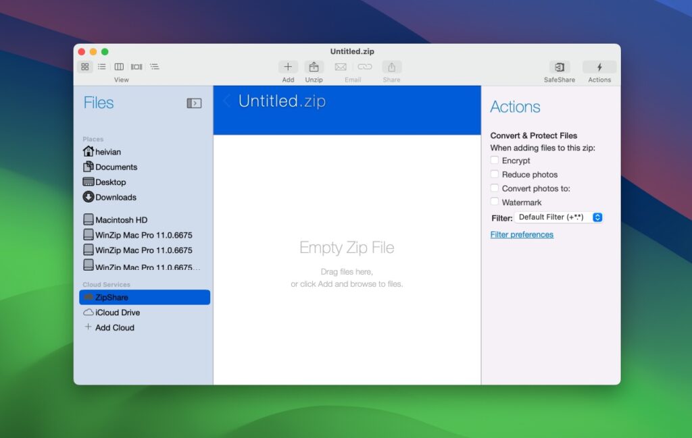Check the Reduce photos option
This screenshot has height=438, width=692.
[494, 174]
